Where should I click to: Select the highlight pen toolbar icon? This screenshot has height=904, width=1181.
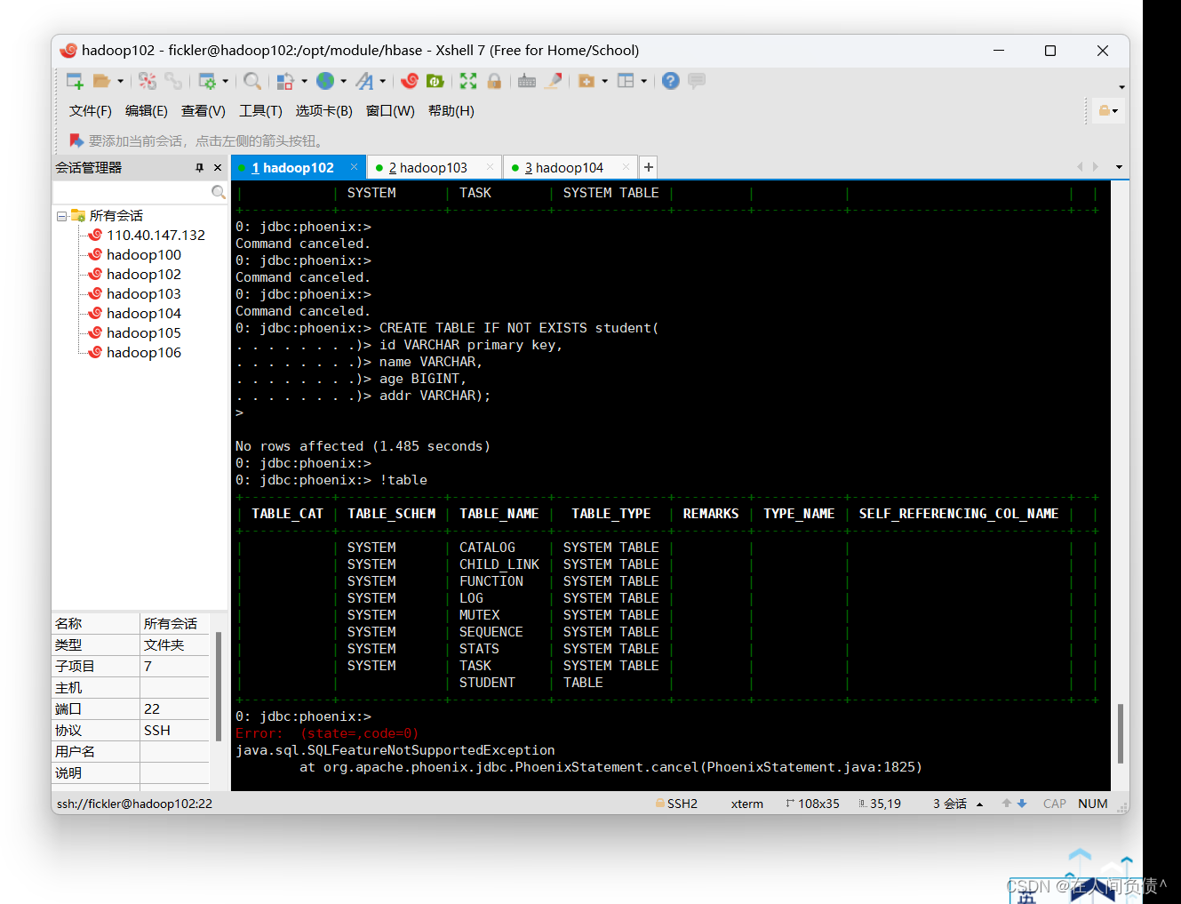coord(553,81)
